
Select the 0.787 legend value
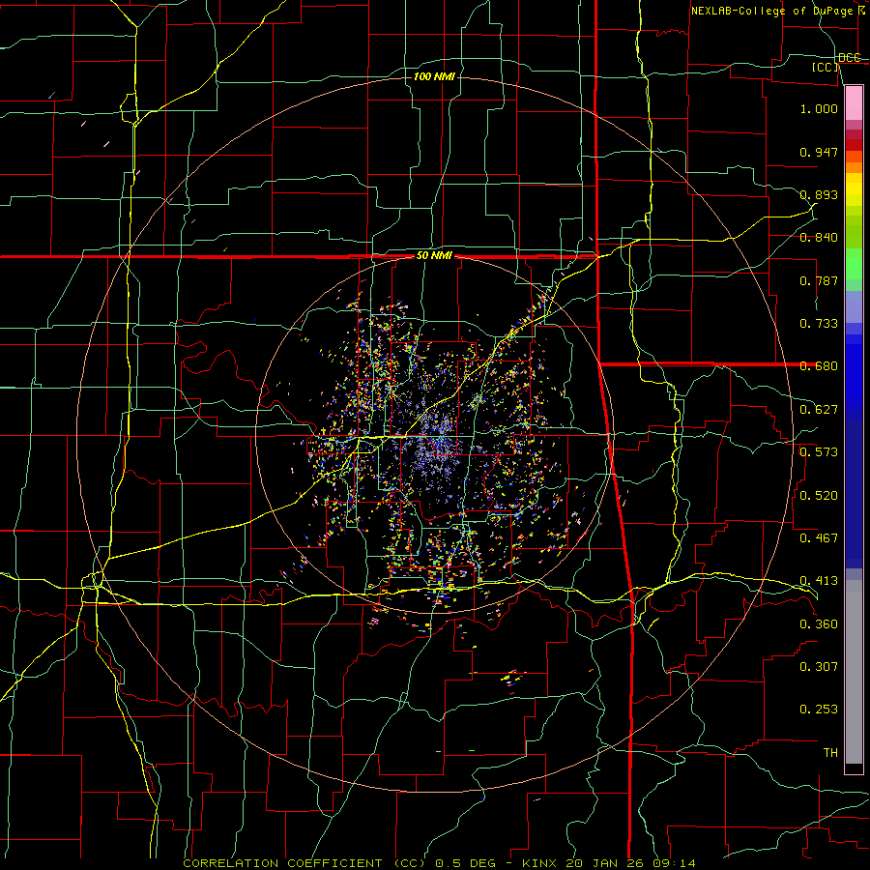point(819,280)
